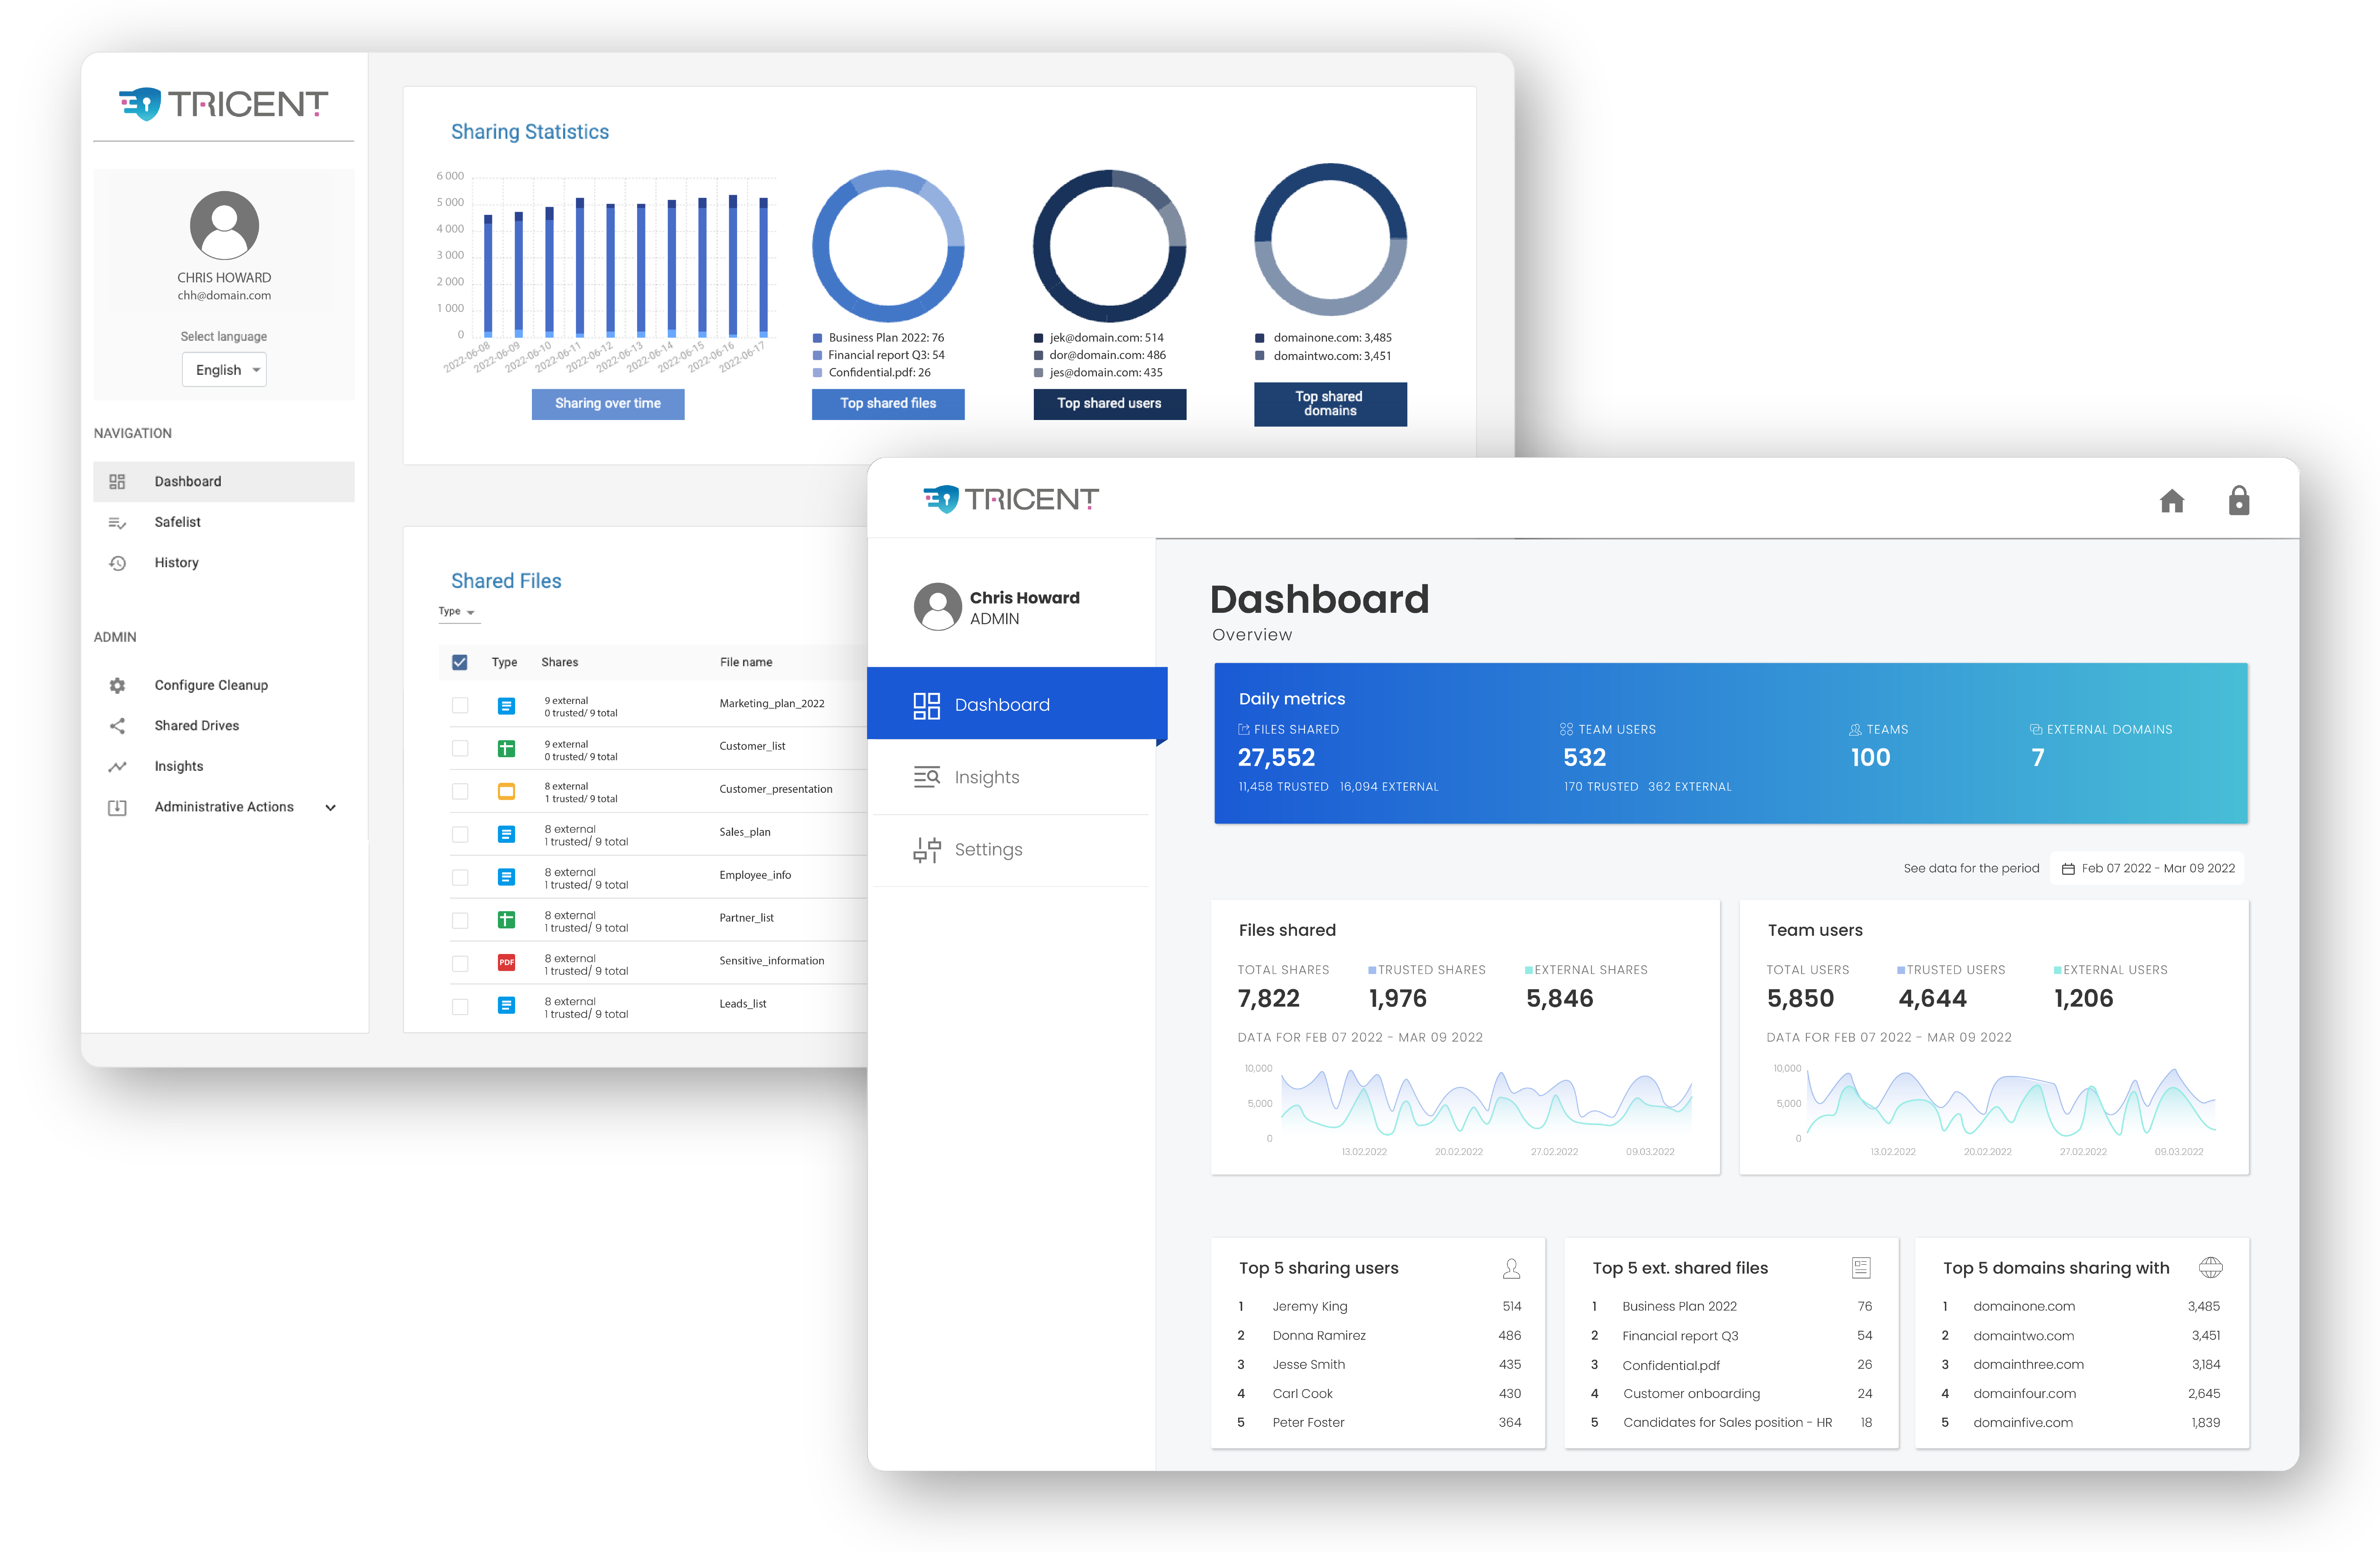This screenshot has width=2380, height=1552.
Task: Select Dashboard in front window sidebar
Action: click(x=1017, y=704)
